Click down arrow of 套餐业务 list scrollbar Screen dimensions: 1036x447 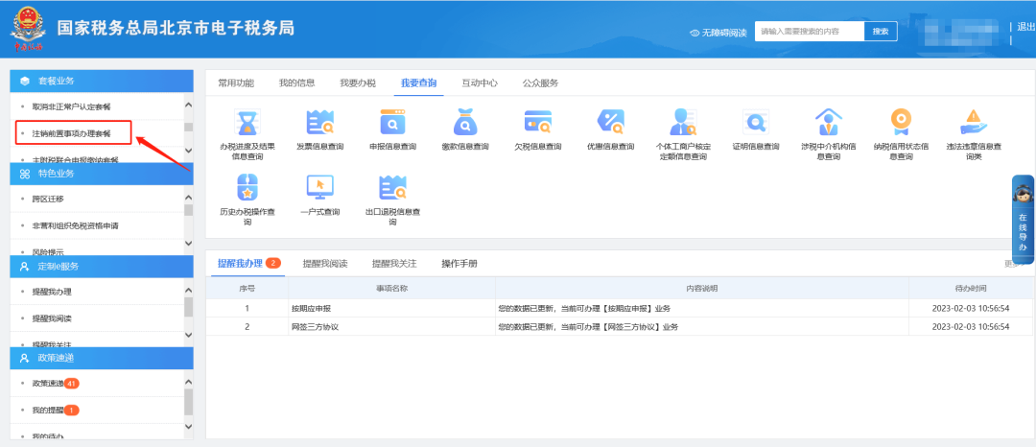click(188, 152)
